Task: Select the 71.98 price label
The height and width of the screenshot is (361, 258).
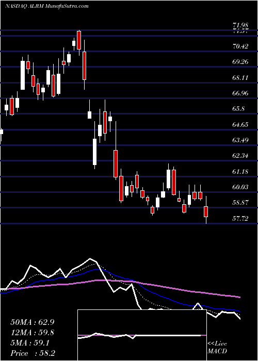Action: (241, 26)
